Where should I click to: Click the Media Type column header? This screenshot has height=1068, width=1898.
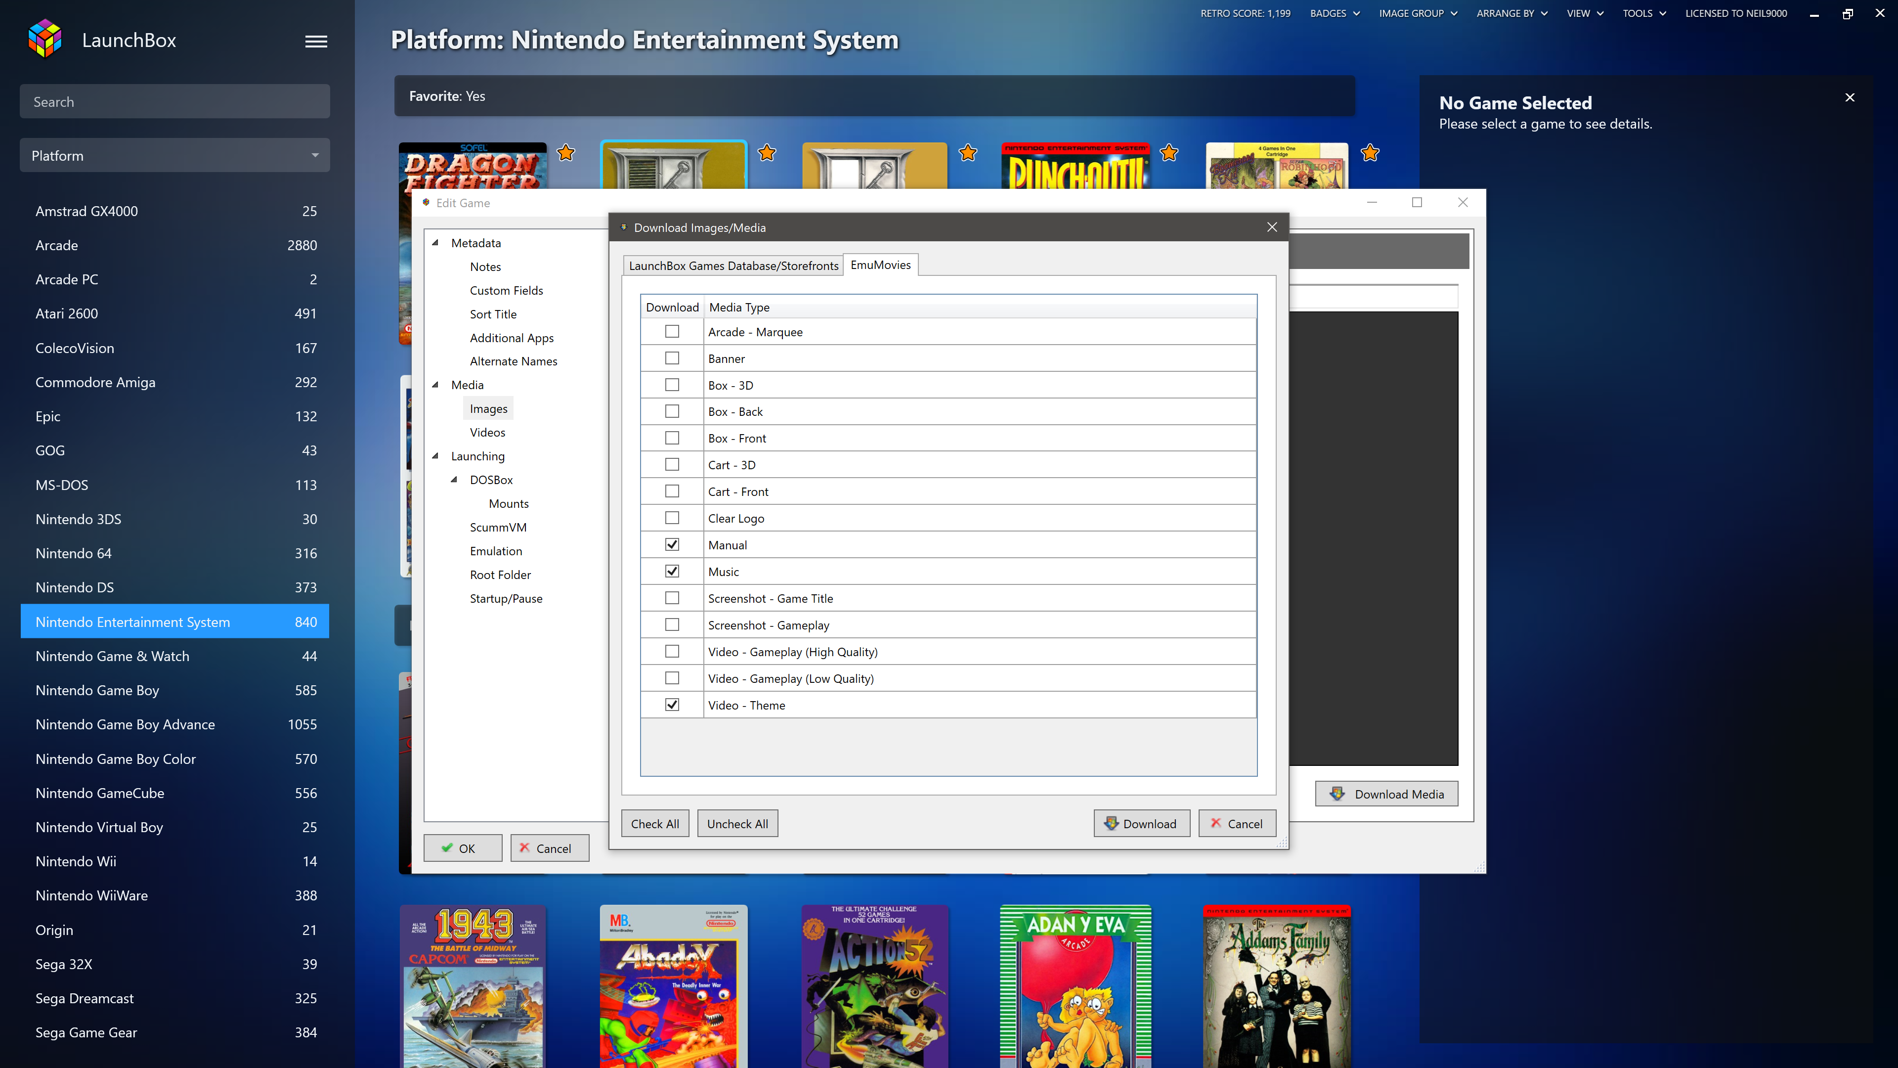(980, 308)
